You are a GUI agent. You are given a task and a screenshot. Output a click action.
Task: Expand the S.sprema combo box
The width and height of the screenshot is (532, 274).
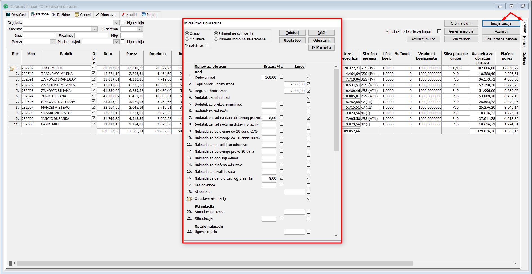tap(140, 29)
